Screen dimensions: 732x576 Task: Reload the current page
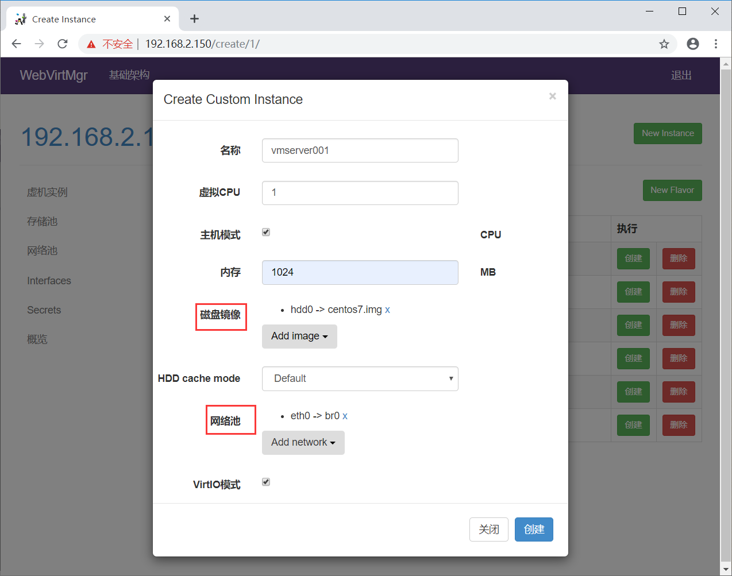pyautogui.click(x=63, y=44)
